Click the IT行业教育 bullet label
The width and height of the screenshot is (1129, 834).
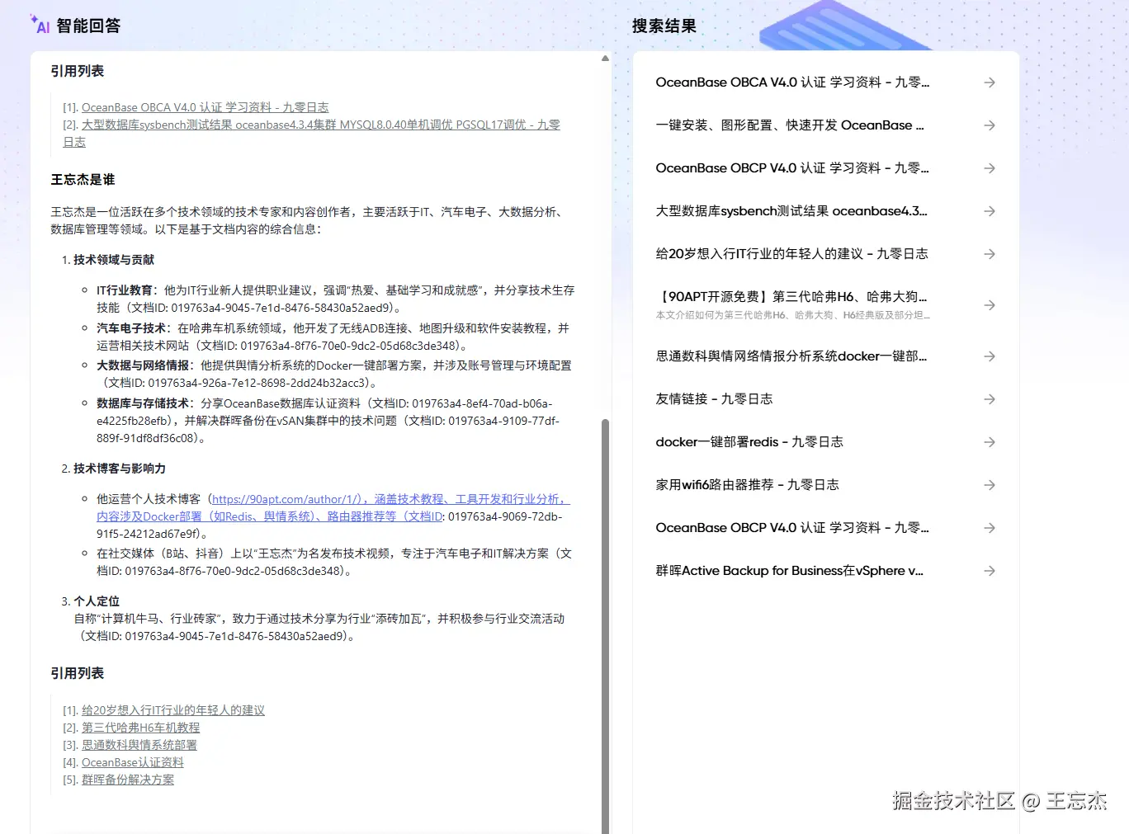pos(125,290)
